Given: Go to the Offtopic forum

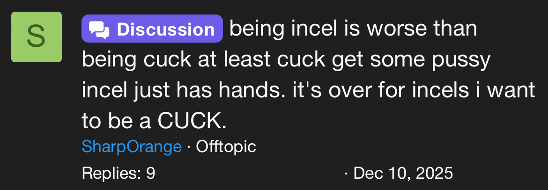Looking at the screenshot, I should [x=226, y=147].
